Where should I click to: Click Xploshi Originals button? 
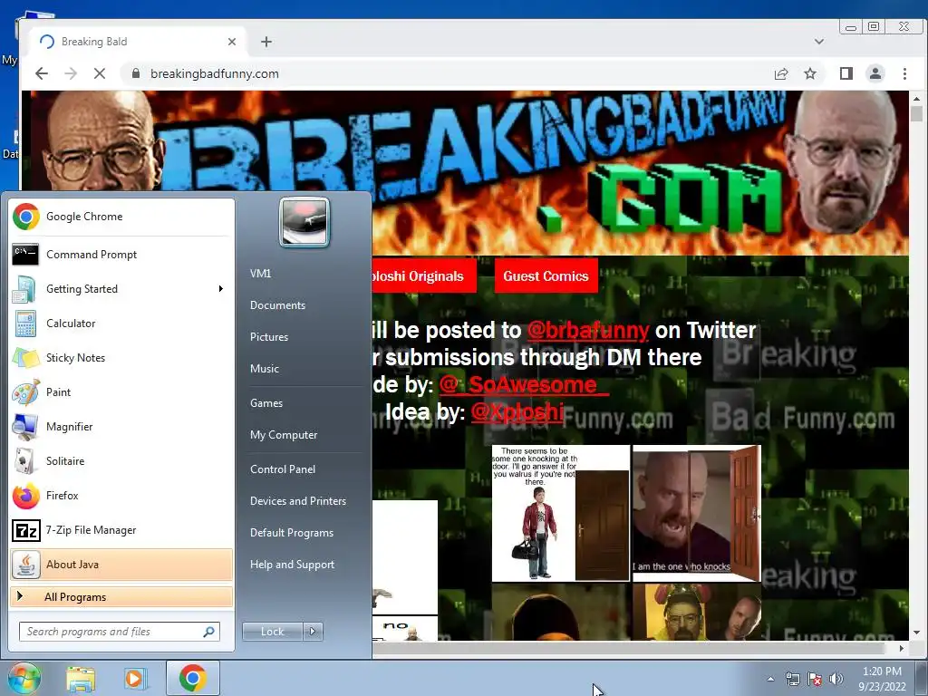pyautogui.click(x=424, y=275)
